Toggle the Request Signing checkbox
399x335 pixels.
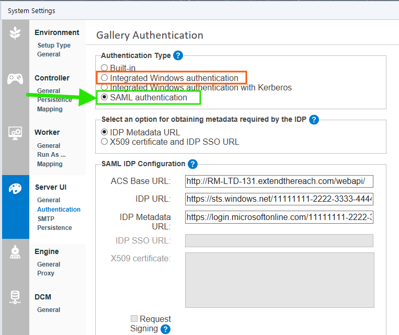[x=134, y=318]
